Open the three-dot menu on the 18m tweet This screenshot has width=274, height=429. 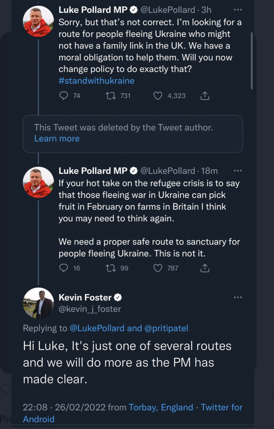coord(238,171)
